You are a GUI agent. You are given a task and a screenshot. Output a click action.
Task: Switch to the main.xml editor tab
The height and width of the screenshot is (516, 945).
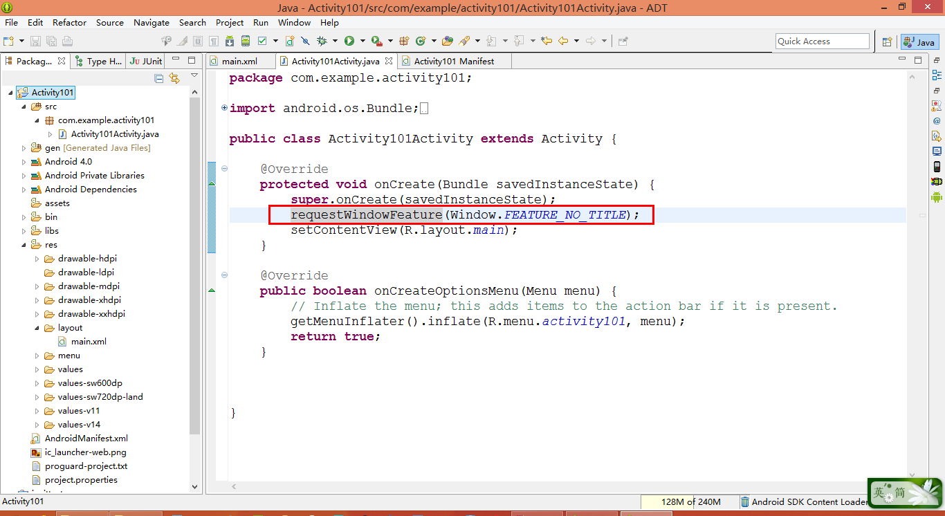click(239, 61)
